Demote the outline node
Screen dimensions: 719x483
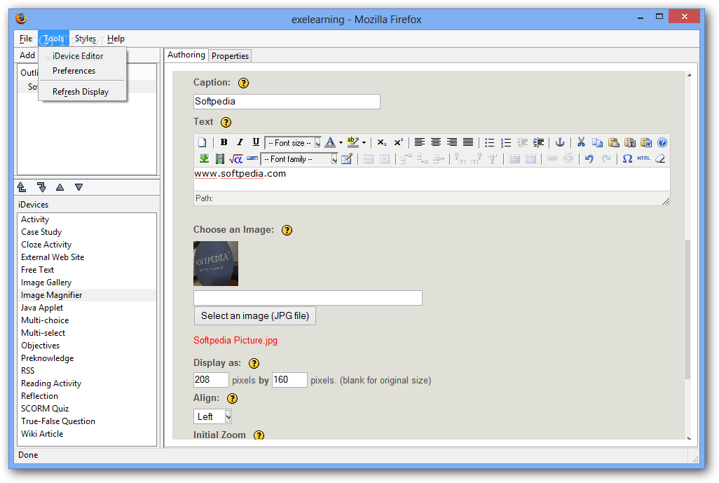coord(41,187)
